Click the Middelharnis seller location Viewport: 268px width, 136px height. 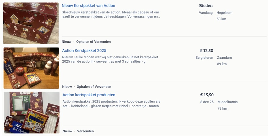coord(227,102)
